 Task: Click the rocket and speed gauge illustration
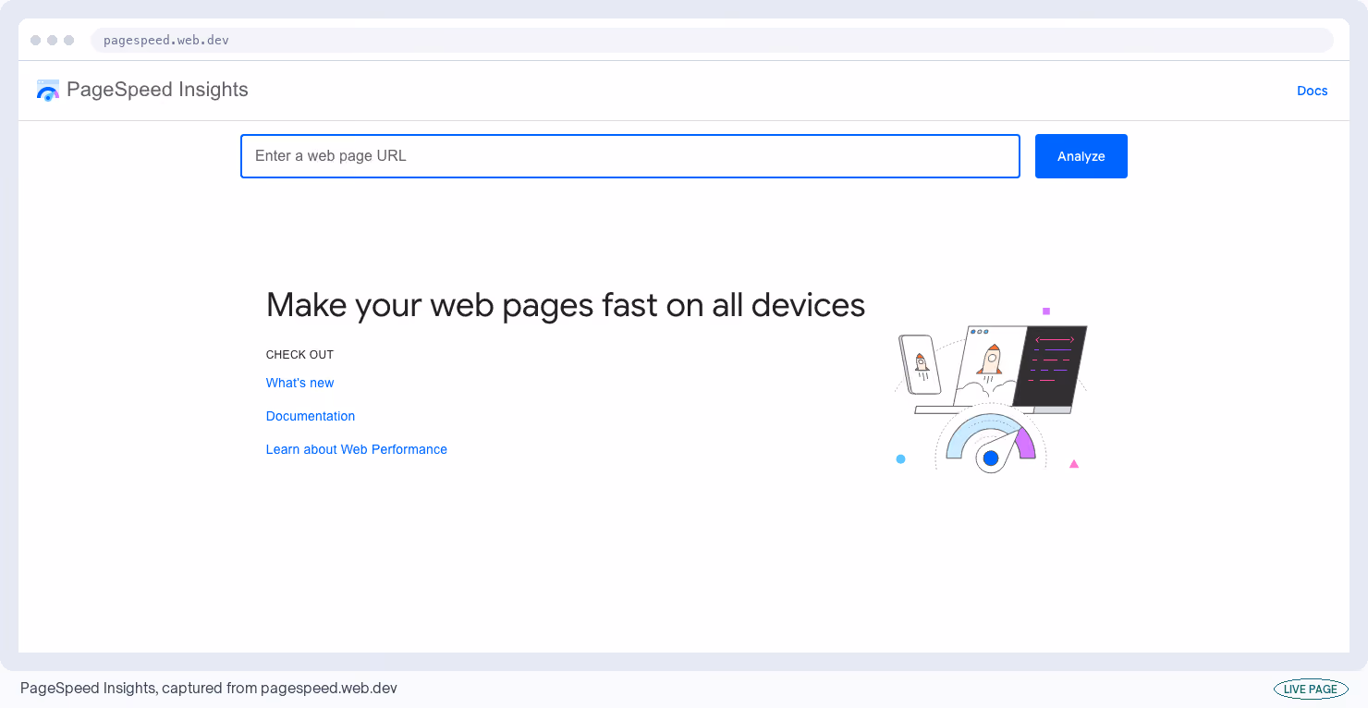point(991,391)
